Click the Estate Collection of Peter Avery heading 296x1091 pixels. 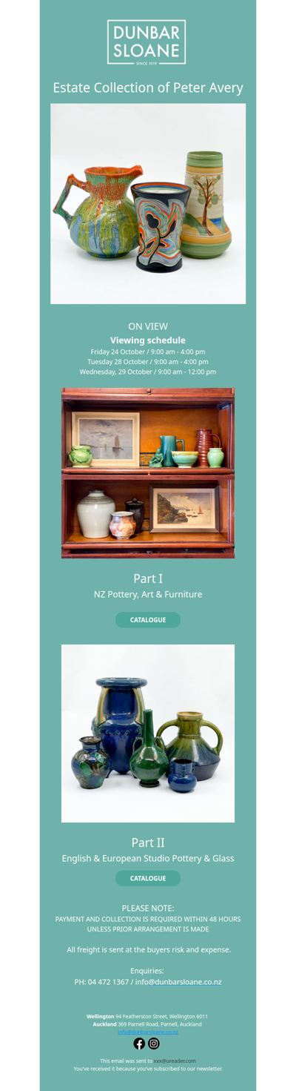[x=148, y=88]
